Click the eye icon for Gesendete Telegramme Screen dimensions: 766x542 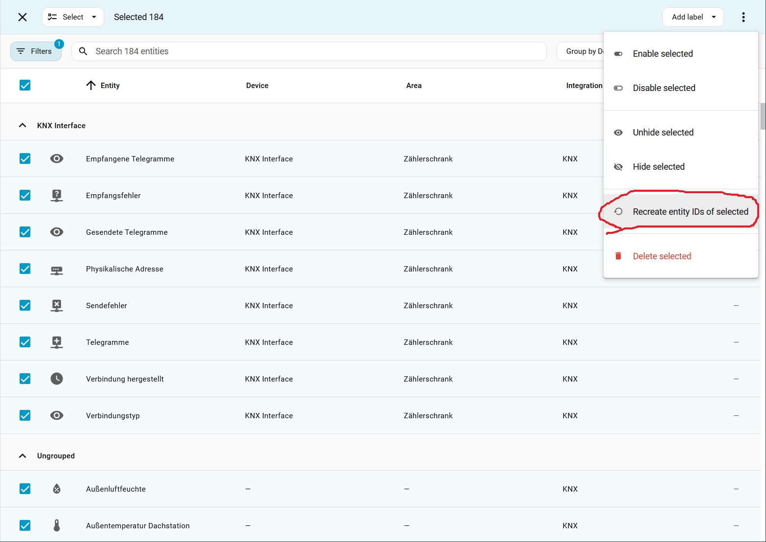(57, 232)
